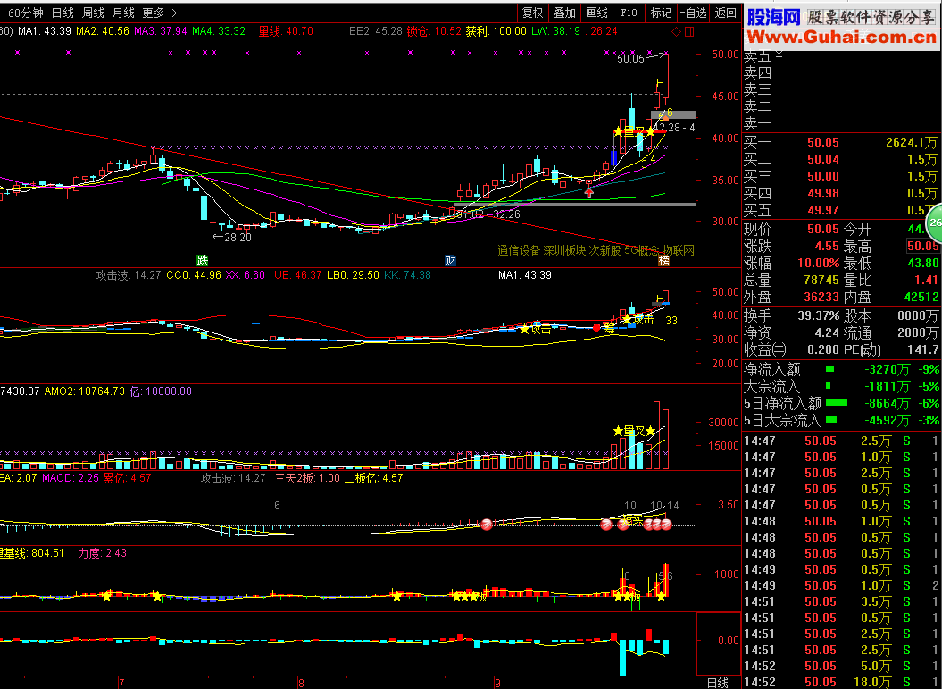This screenshot has height=689, width=942.
Task: Open the 次新股 concept tag
Action: 605,250
